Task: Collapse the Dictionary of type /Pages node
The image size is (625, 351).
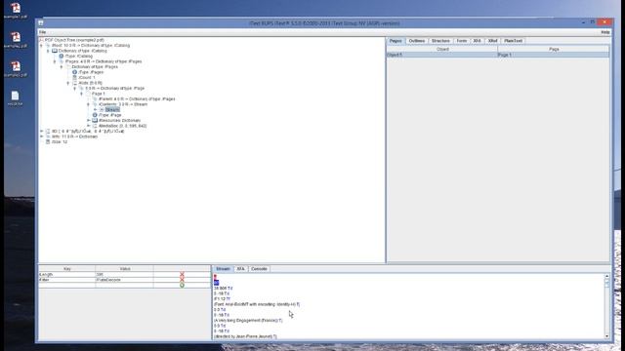Action: coord(62,67)
